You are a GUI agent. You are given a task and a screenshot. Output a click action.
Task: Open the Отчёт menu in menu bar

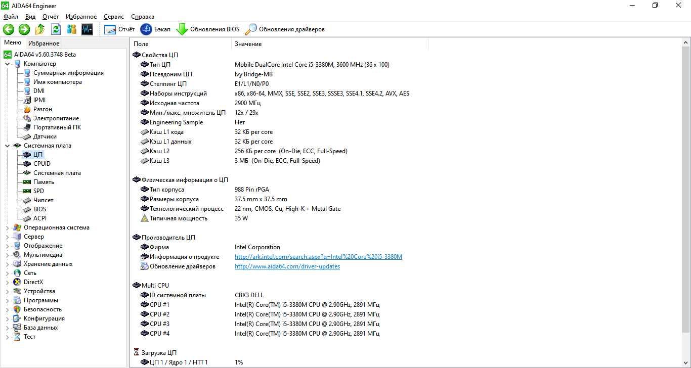coord(51,17)
